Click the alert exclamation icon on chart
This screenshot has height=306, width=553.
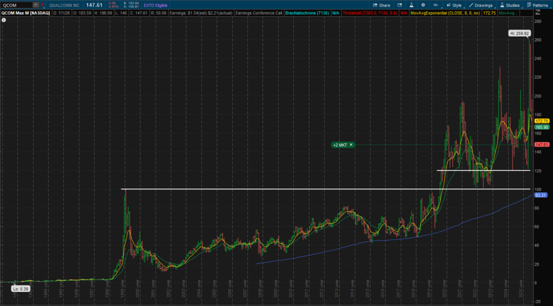(4, 20)
